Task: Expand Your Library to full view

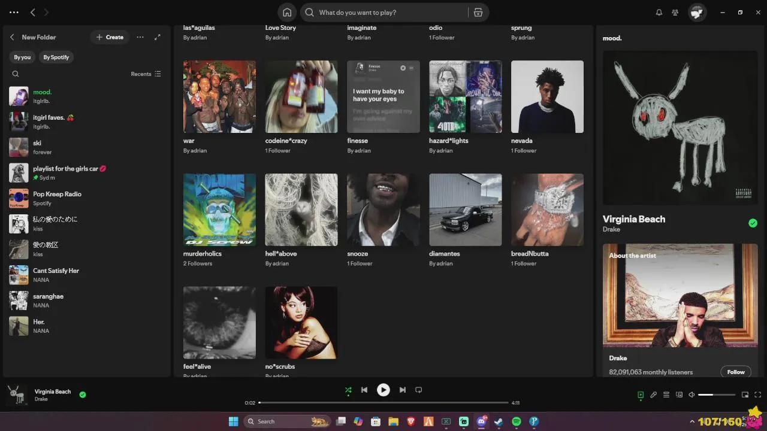Action: (x=158, y=37)
